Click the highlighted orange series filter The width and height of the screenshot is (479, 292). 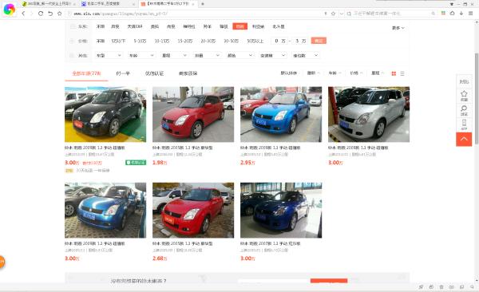pos(239,26)
